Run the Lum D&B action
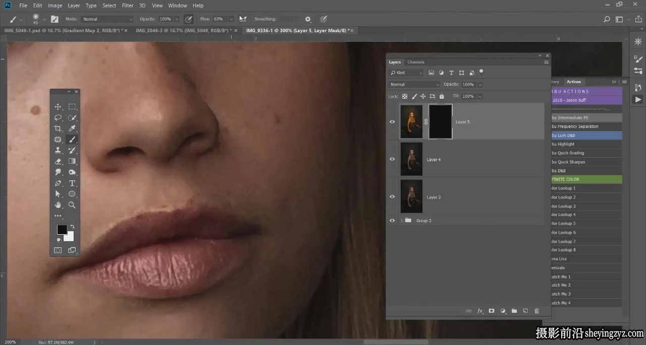This screenshot has height=345, width=646. [x=586, y=135]
